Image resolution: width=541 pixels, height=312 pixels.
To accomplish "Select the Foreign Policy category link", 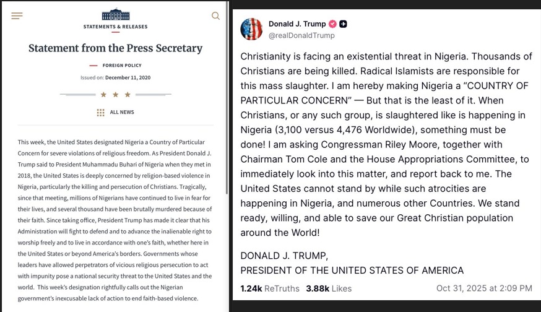I will tap(121, 65).
